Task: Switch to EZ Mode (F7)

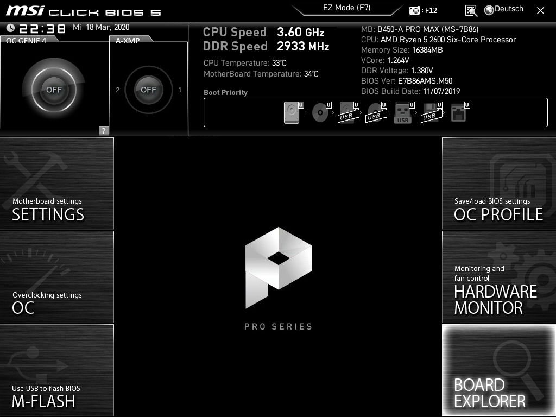Action: [x=347, y=8]
